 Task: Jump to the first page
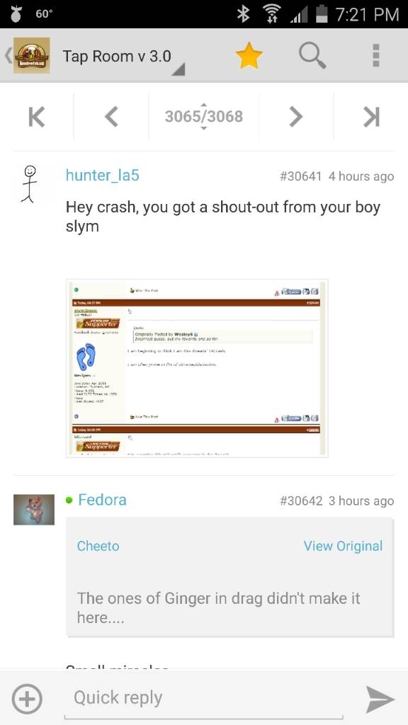[x=37, y=117]
